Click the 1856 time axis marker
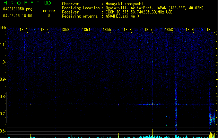218x138 pixels. point(128,30)
